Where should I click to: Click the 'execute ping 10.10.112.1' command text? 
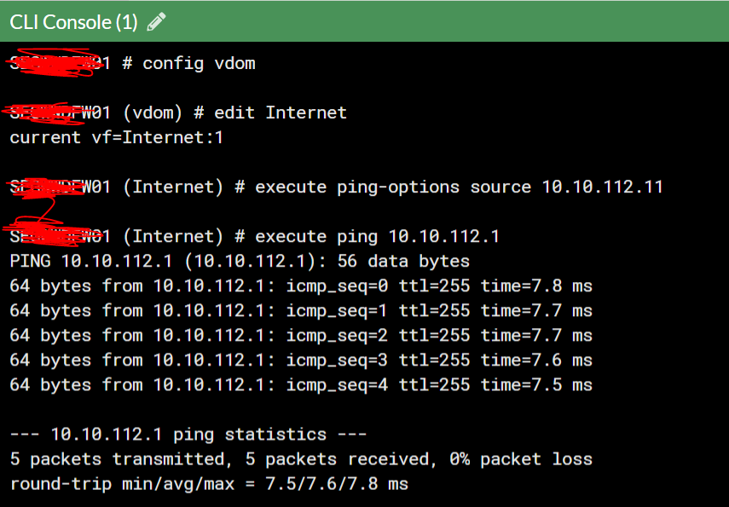pyautogui.click(x=377, y=236)
